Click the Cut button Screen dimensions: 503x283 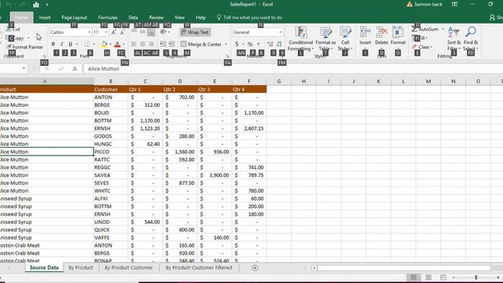(x=13, y=29)
